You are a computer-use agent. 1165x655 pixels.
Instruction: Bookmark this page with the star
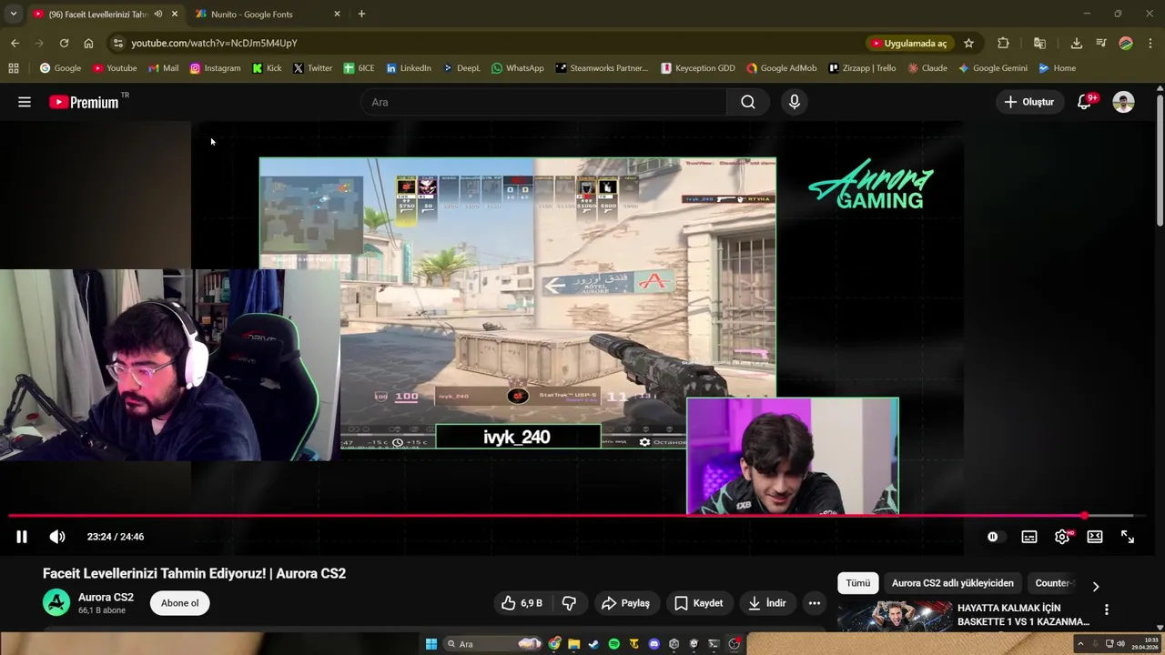click(968, 43)
